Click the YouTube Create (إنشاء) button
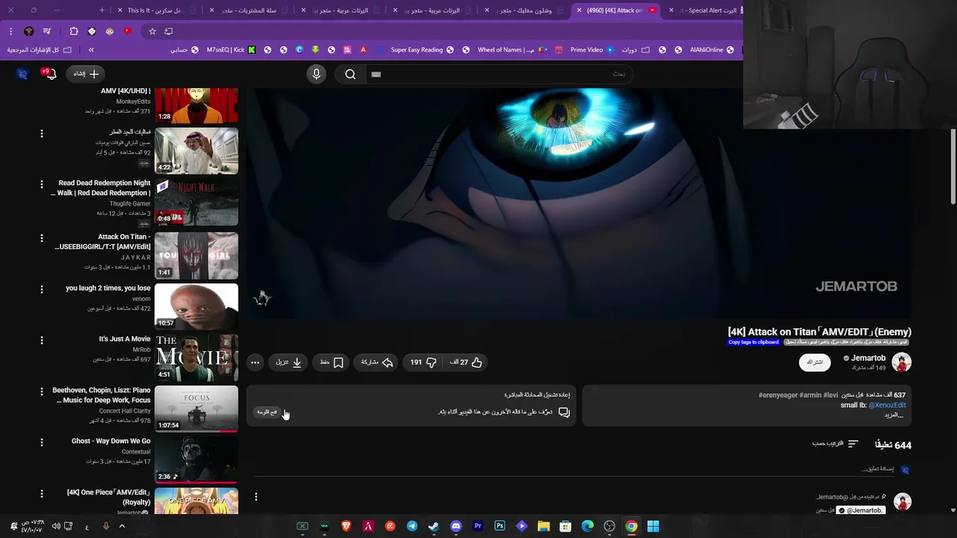This screenshot has width=957, height=538. coord(86,74)
